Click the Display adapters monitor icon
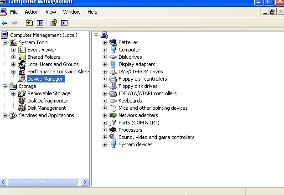Viewport: 284px width, 195px height. point(113,64)
